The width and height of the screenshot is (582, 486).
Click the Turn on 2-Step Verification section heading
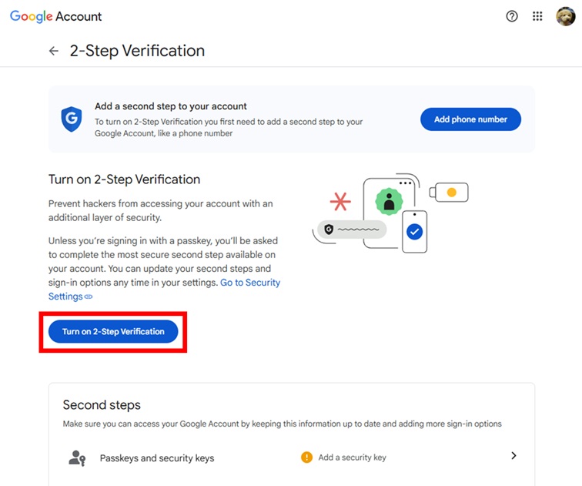coord(124,179)
